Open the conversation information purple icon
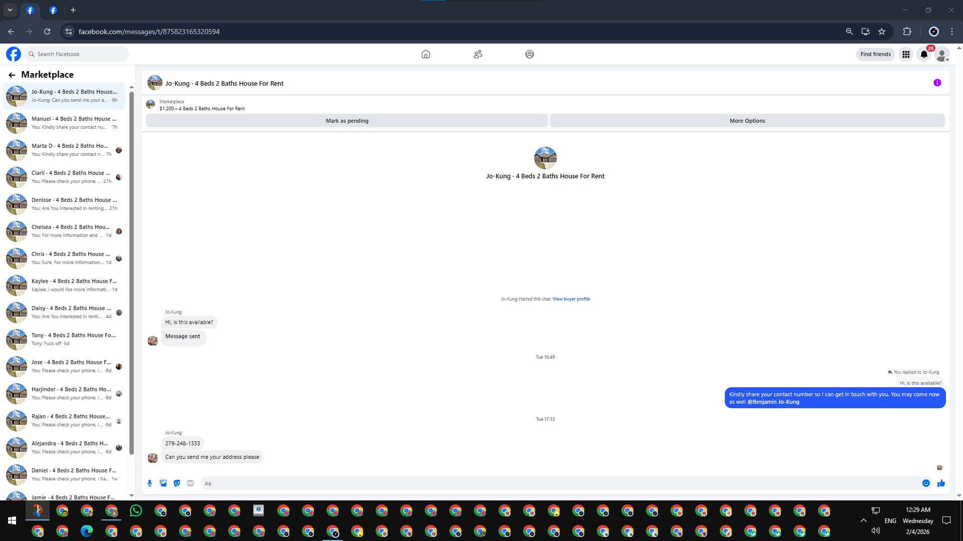This screenshot has width=963, height=541. point(937,83)
